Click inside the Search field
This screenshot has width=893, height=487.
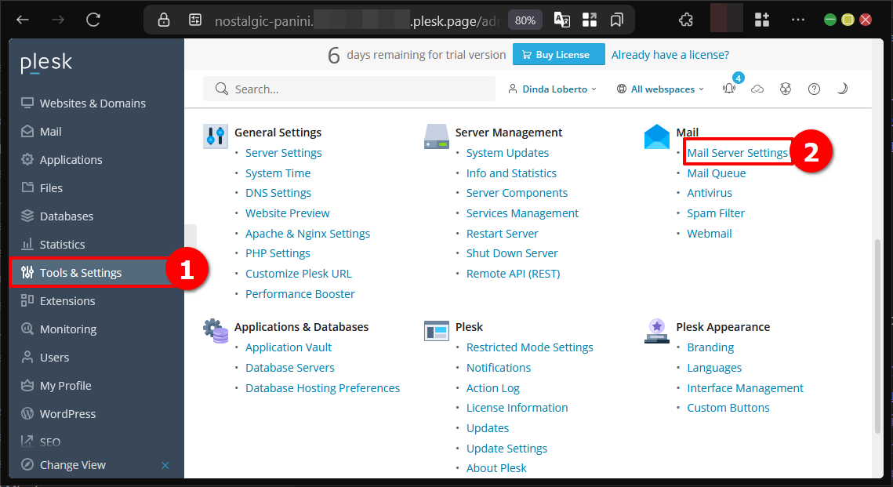[349, 89]
